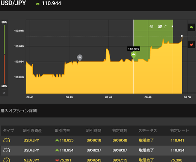Click USD/JPY asset in the 09:49:18 row
The height and width of the screenshot is (162, 196).
(x=31, y=140)
